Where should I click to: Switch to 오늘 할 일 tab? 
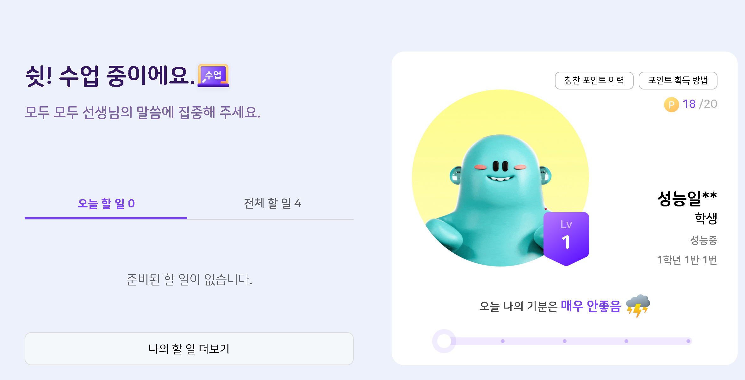(106, 204)
